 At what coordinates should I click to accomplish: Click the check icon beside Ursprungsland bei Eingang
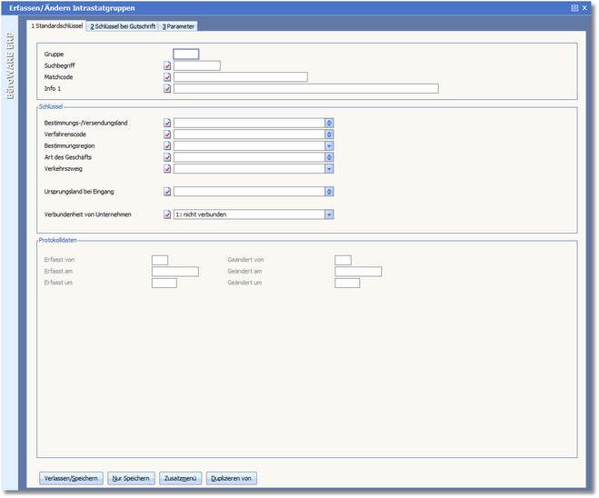[x=167, y=192]
